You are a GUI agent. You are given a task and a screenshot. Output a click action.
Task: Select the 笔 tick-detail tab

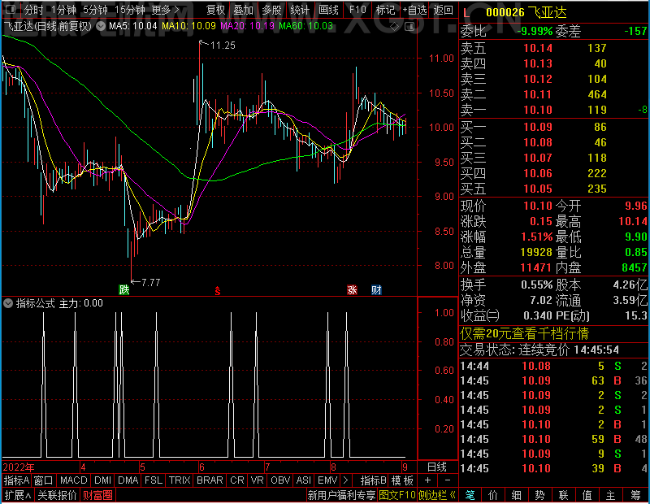tap(470, 495)
